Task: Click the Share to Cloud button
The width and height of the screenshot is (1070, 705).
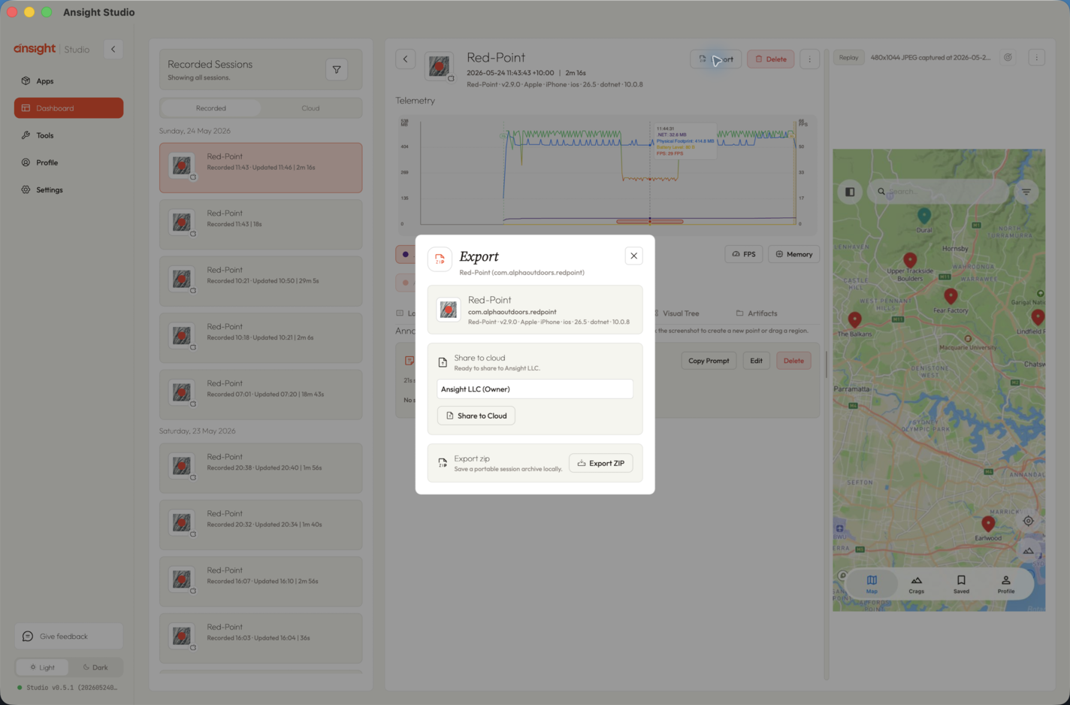Action: [476, 416]
